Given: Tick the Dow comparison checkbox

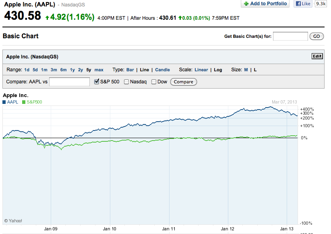Looking at the screenshot, I should click(x=154, y=82).
